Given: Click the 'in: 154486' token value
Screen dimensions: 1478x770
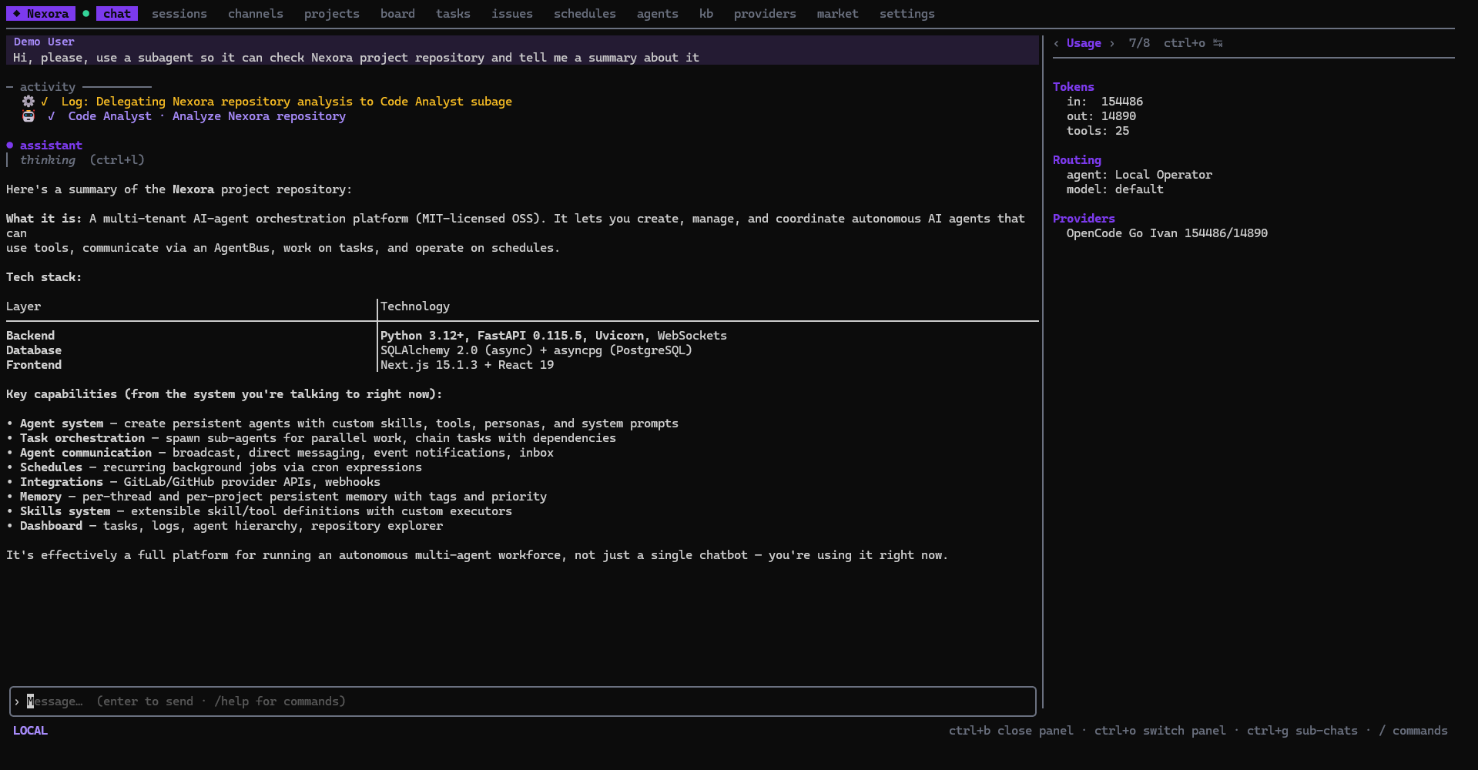Looking at the screenshot, I should 1104,102.
